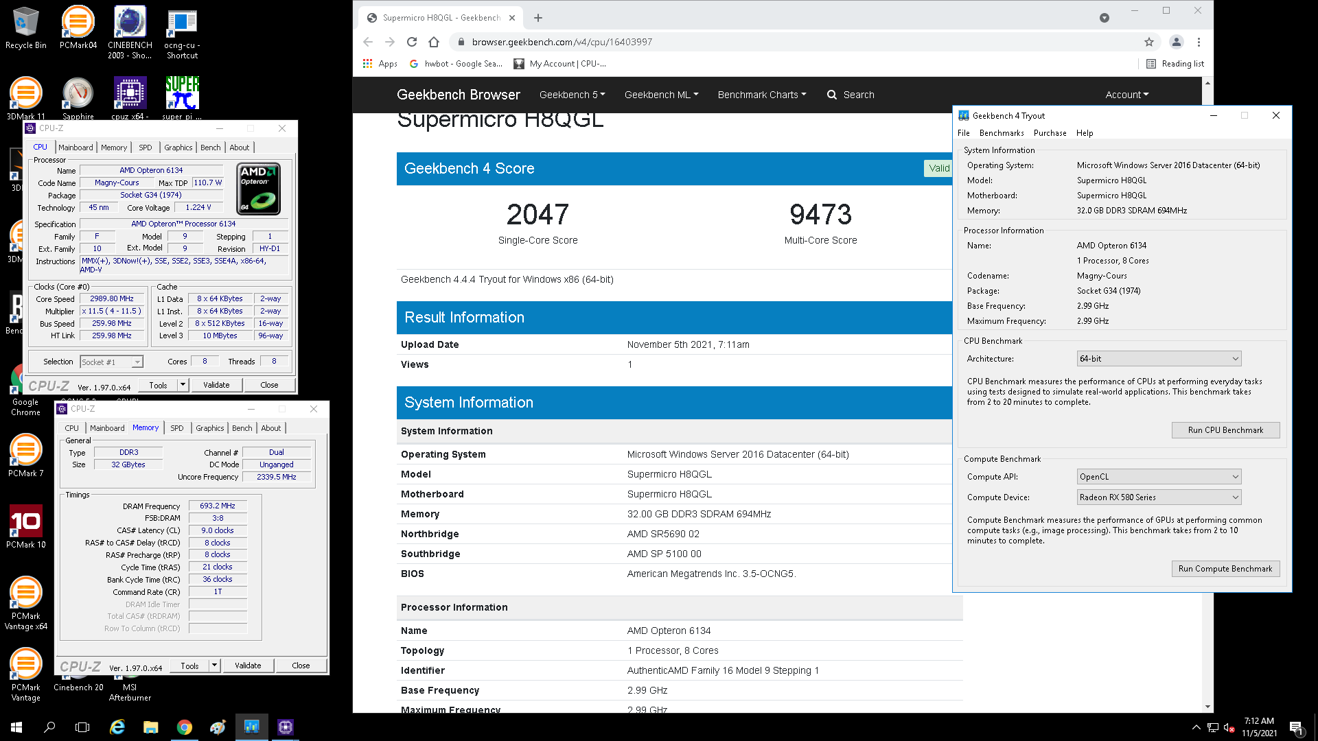Open the My Account CPU bookmark
The image size is (1318, 741).
(x=560, y=64)
